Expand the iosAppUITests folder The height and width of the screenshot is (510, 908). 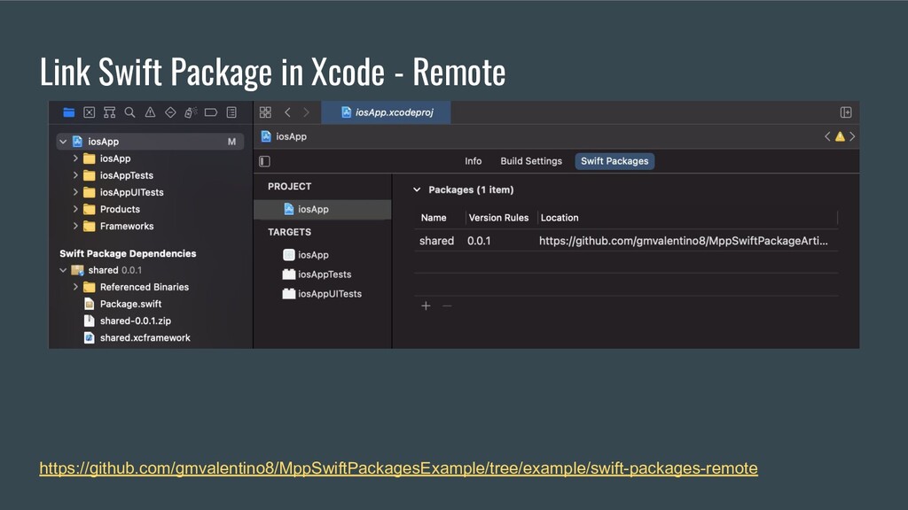(75, 192)
